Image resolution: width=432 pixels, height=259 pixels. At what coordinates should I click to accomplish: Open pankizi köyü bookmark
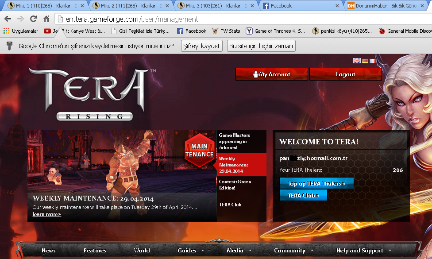pyautogui.click(x=342, y=31)
